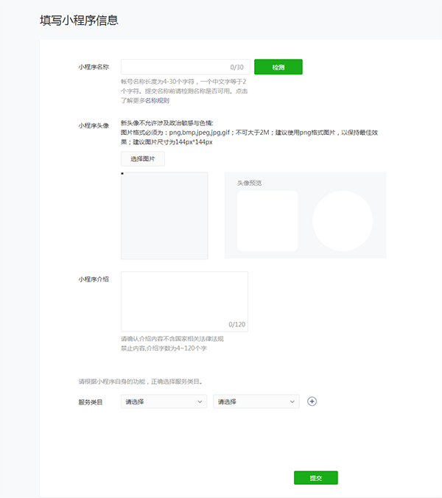The width and height of the screenshot is (442, 498).
Task: Click the 服务类目 field label
Action: coord(91,402)
